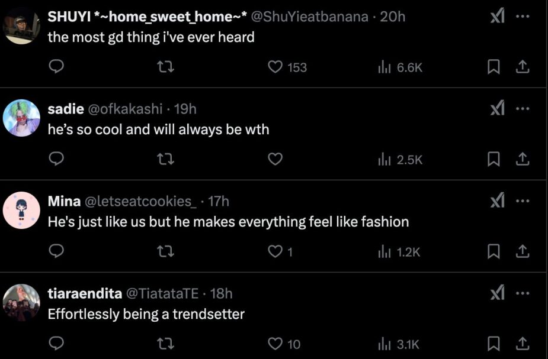
Task: Share SHUYI's tweet
Action: [521, 67]
